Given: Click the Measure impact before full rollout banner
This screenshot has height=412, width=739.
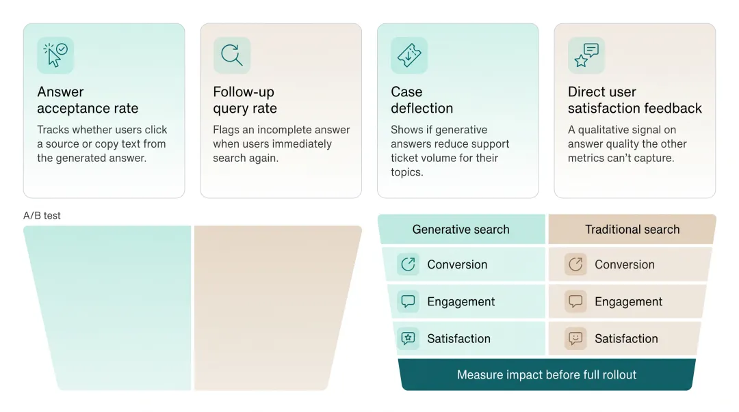Looking at the screenshot, I should click(547, 375).
